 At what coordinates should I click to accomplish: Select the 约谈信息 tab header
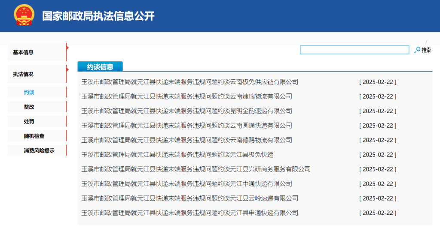pyautogui.click(x=100, y=66)
